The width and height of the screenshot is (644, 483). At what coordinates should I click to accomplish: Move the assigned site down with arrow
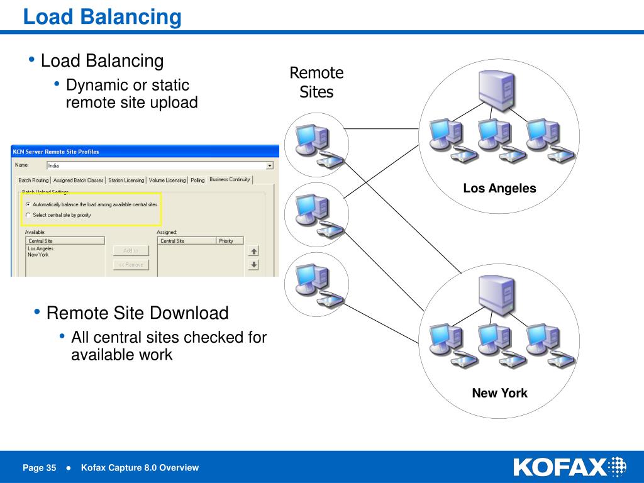pyautogui.click(x=254, y=265)
